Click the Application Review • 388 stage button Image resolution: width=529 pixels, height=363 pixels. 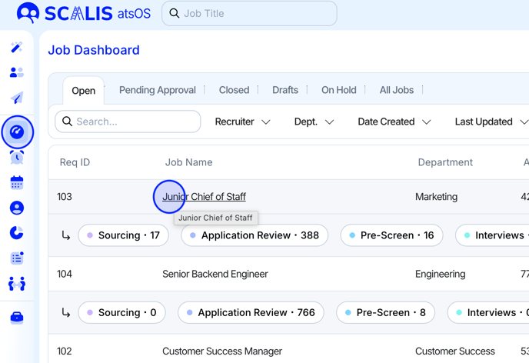pos(255,235)
